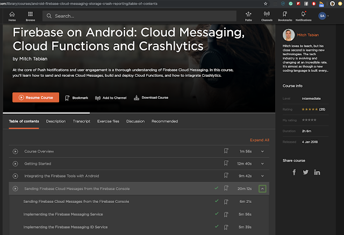Image resolution: width=344 pixels, height=235 pixels.
Task: Play the Course Overview module
Action: (x=15, y=151)
